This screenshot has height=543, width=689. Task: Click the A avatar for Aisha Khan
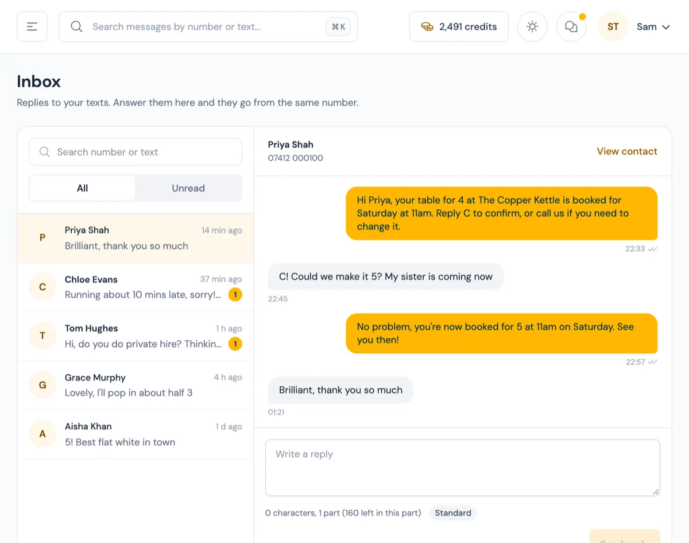click(42, 434)
